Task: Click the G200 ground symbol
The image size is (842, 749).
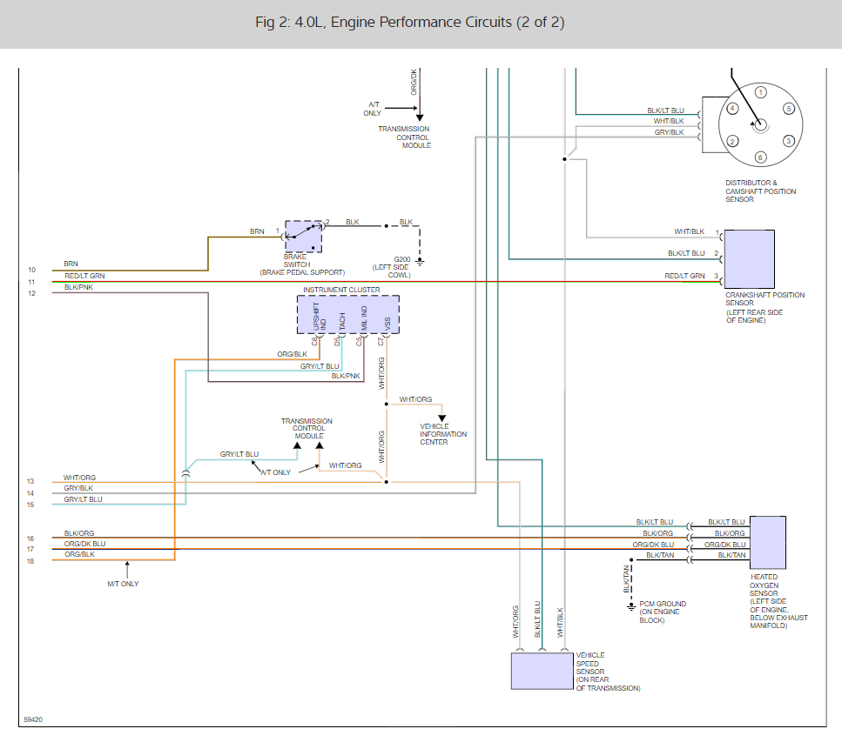Action: [420, 262]
